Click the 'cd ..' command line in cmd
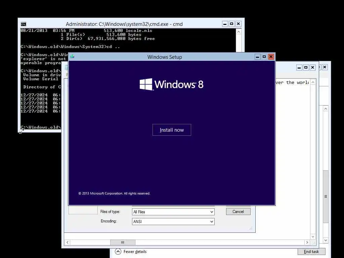The width and height of the screenshot is (344, 258). pos(70,46)
